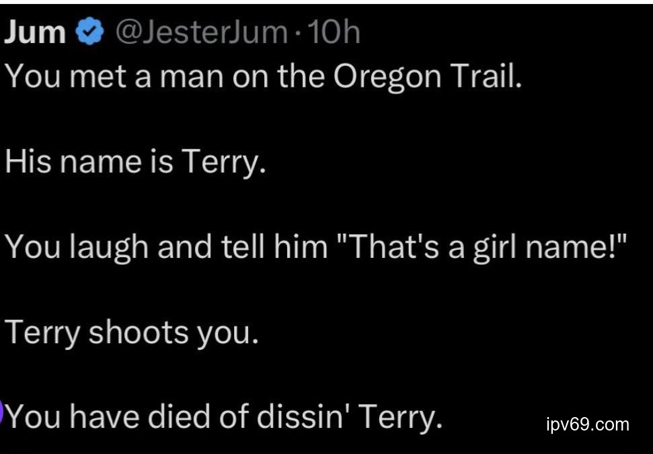Click the word "dissin'" in the last line
Image resolution: width=653 pixels, height=454 pixels.
(304, 418)
